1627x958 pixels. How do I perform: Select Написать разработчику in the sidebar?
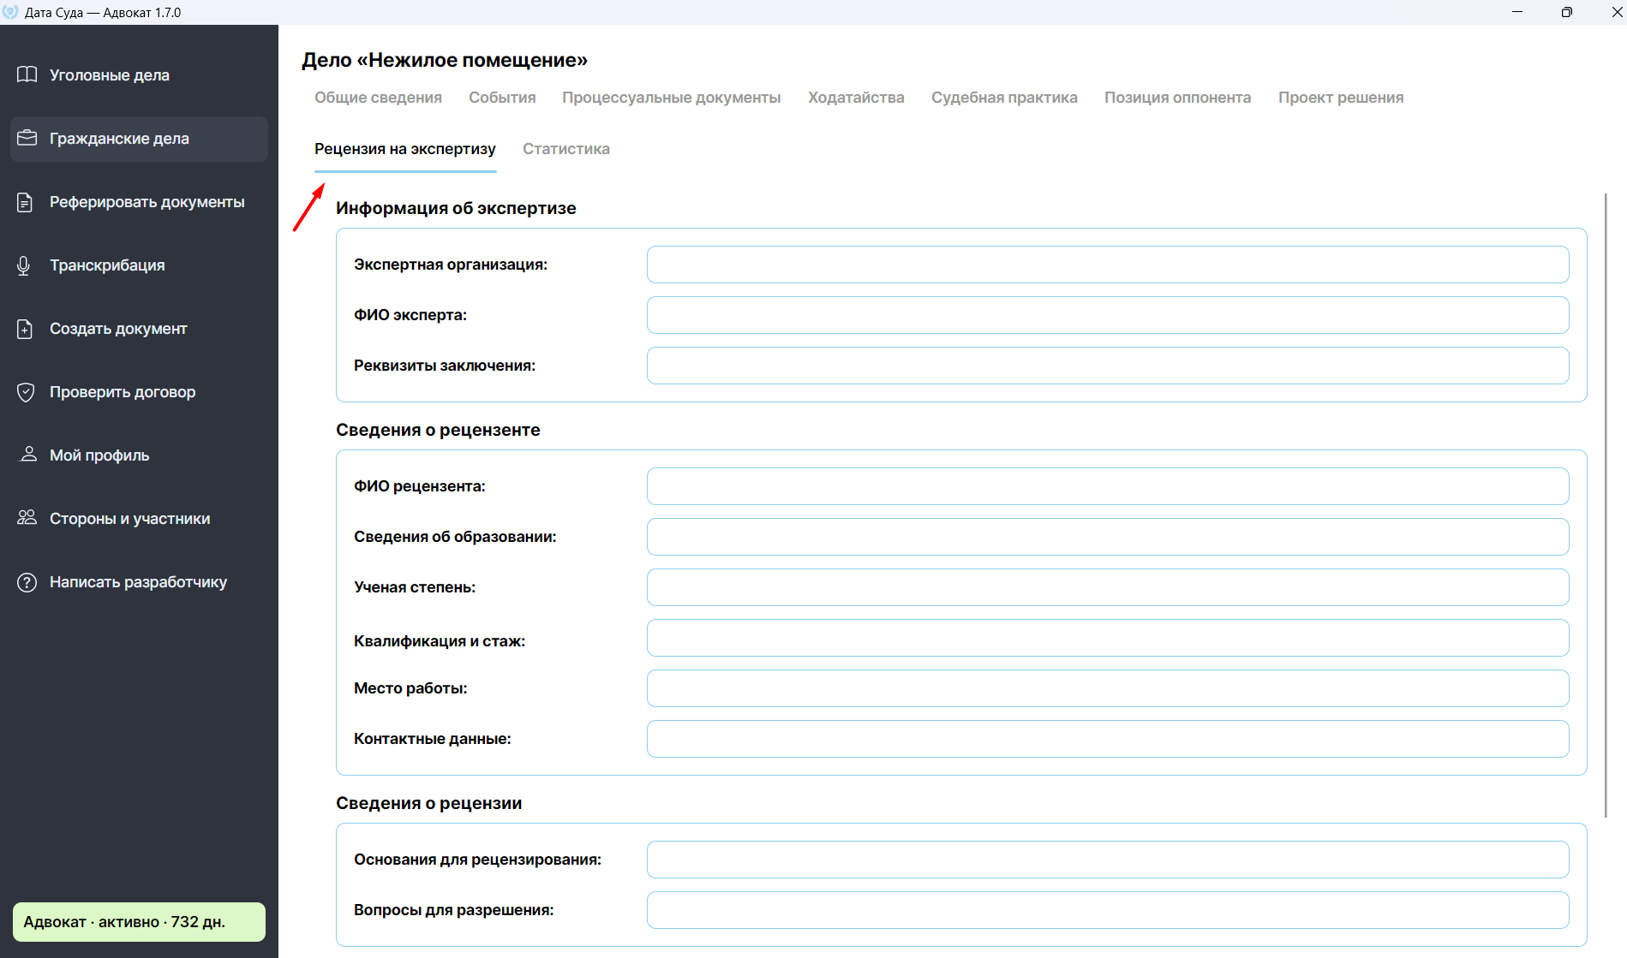pos(139,582)
